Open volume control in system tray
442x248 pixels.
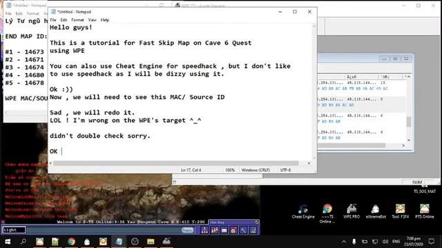385,242
